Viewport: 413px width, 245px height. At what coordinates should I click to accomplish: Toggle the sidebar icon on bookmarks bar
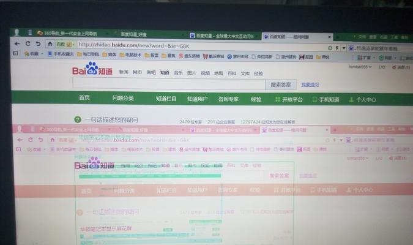pos(16,53)
